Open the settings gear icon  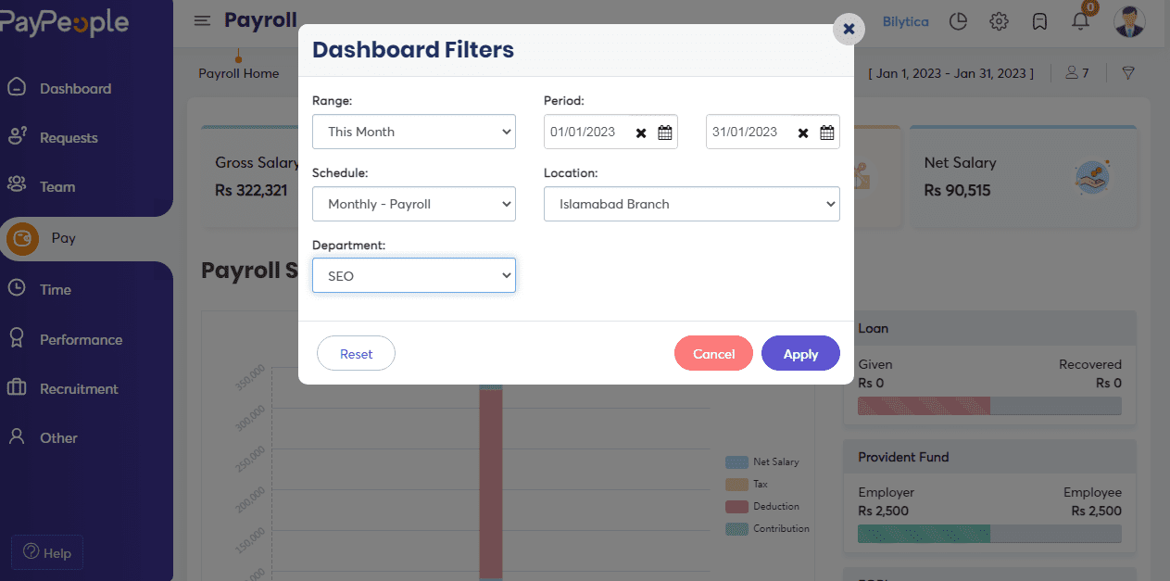[x=999, y=21]
